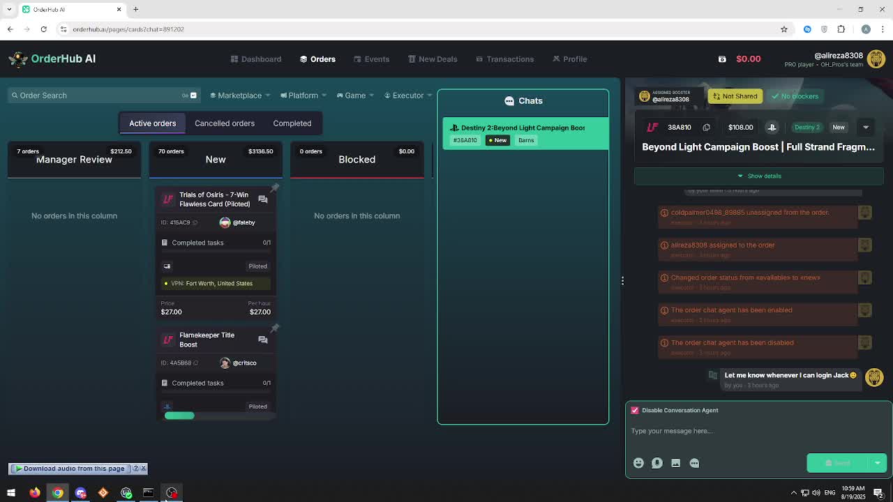The image size is (893, 502).
Task: Open the Platform filter dropdown
Action: (x=303, y=96)
